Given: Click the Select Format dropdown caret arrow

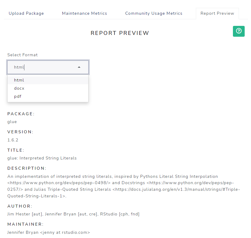Looking at the screenshot, I should (x=79, y=67).
